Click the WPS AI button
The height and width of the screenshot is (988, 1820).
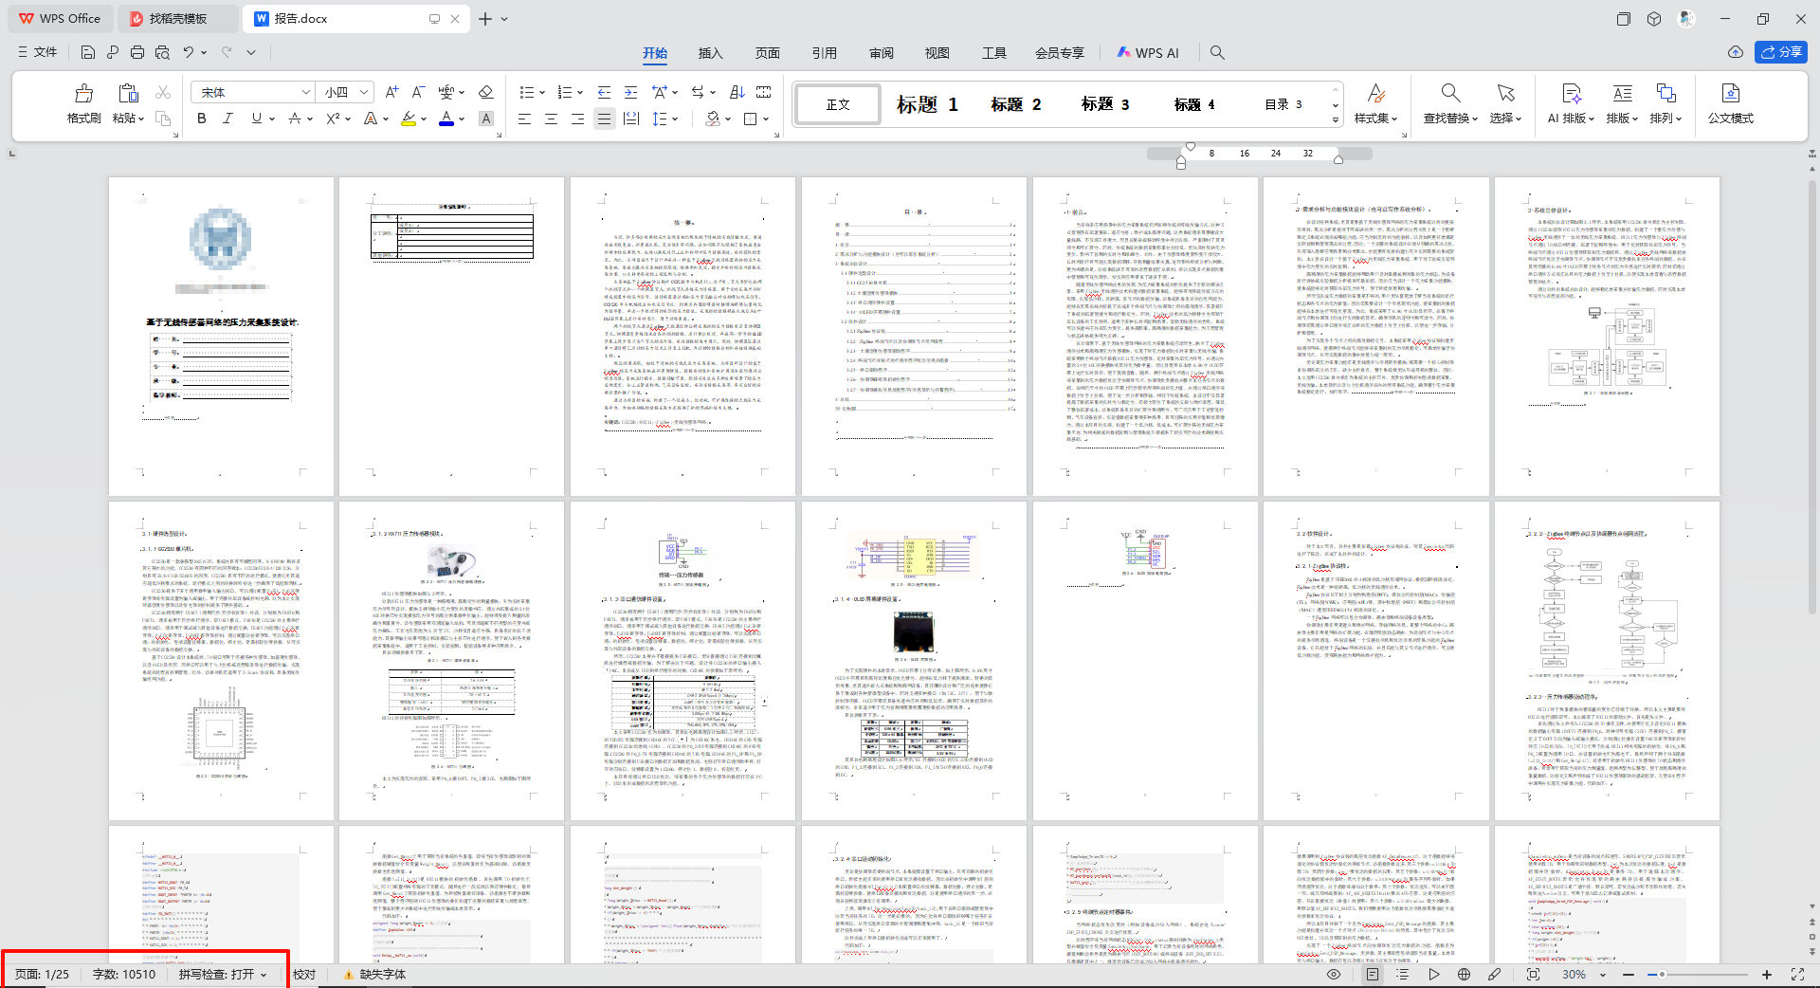coord(1148,53)
